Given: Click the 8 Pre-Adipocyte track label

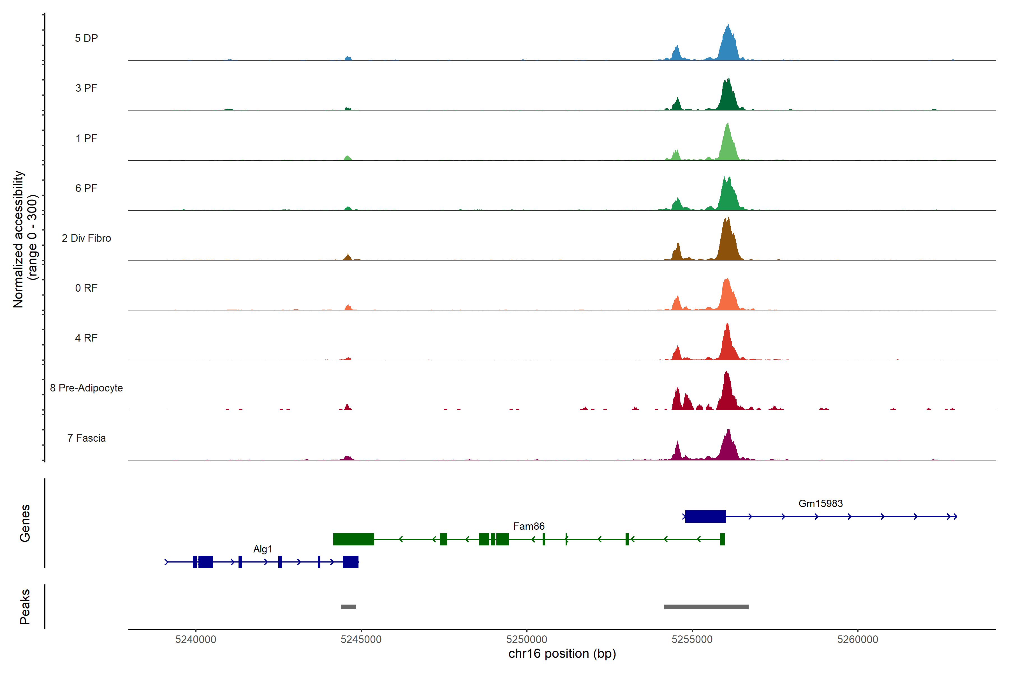Looking at the screenshot, I should (86, 388).
